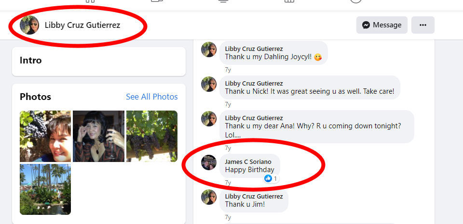This screenshot has width=463, height=224.
Task: Open the grape vine photo thumbnail
Action: [x=151, y=136]
